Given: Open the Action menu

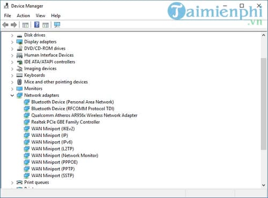Looking at the screenshot, I should [x=24, y=16].
